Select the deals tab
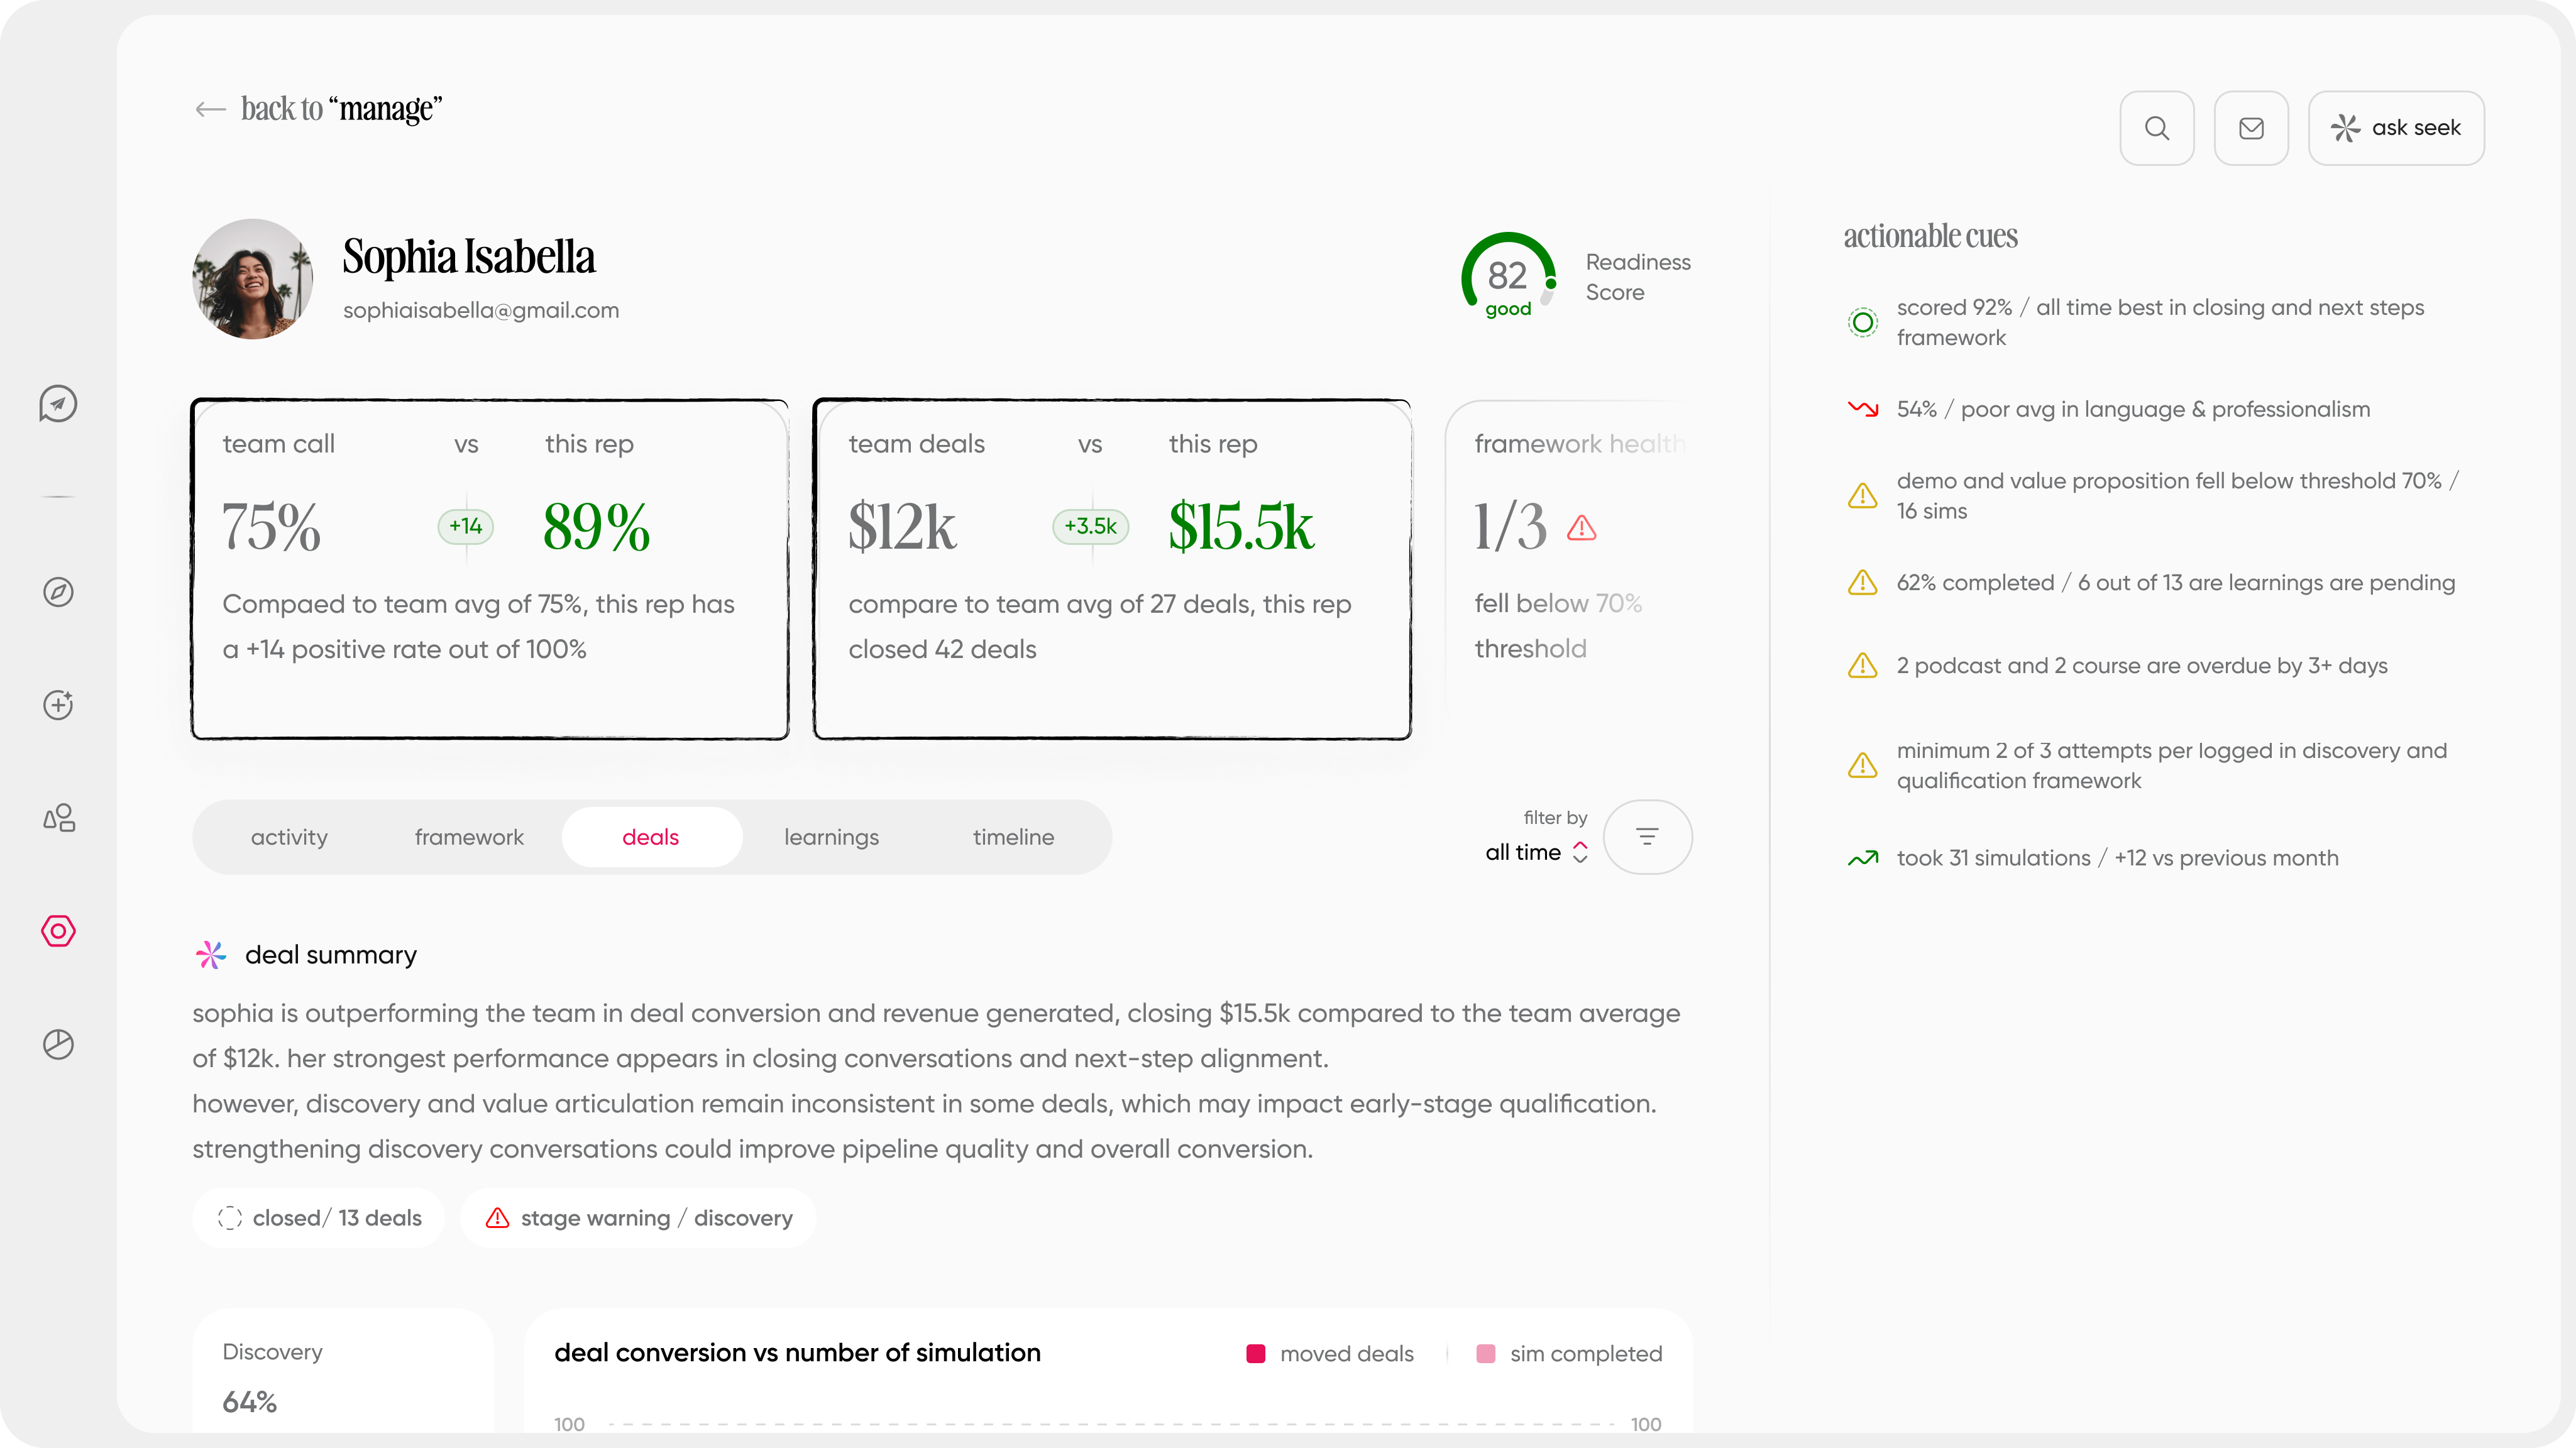The height and width of the screenshot is (1448, 2576). 651,837
